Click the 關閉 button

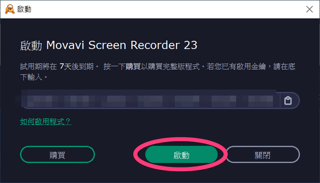click(263, 155)
